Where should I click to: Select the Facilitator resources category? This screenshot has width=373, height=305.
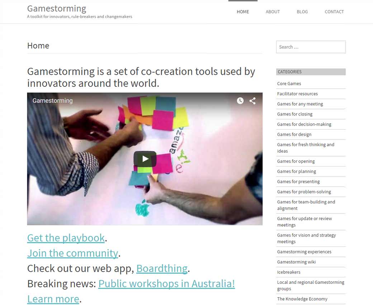pyautogui.click(x=297, y=94)
